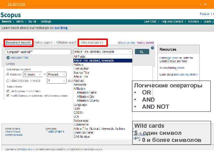Image resolution: width=214 pixels, height=160 pixels.
Task: Select Affiliation Name option
Action: pos(87,93)
